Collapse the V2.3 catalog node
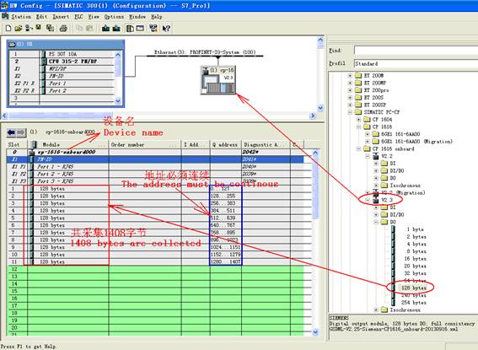The width and height of the screenshot is (478, 350). [x=368, y=200]
